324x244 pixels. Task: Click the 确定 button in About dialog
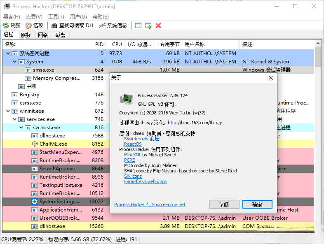coord(257,204)
